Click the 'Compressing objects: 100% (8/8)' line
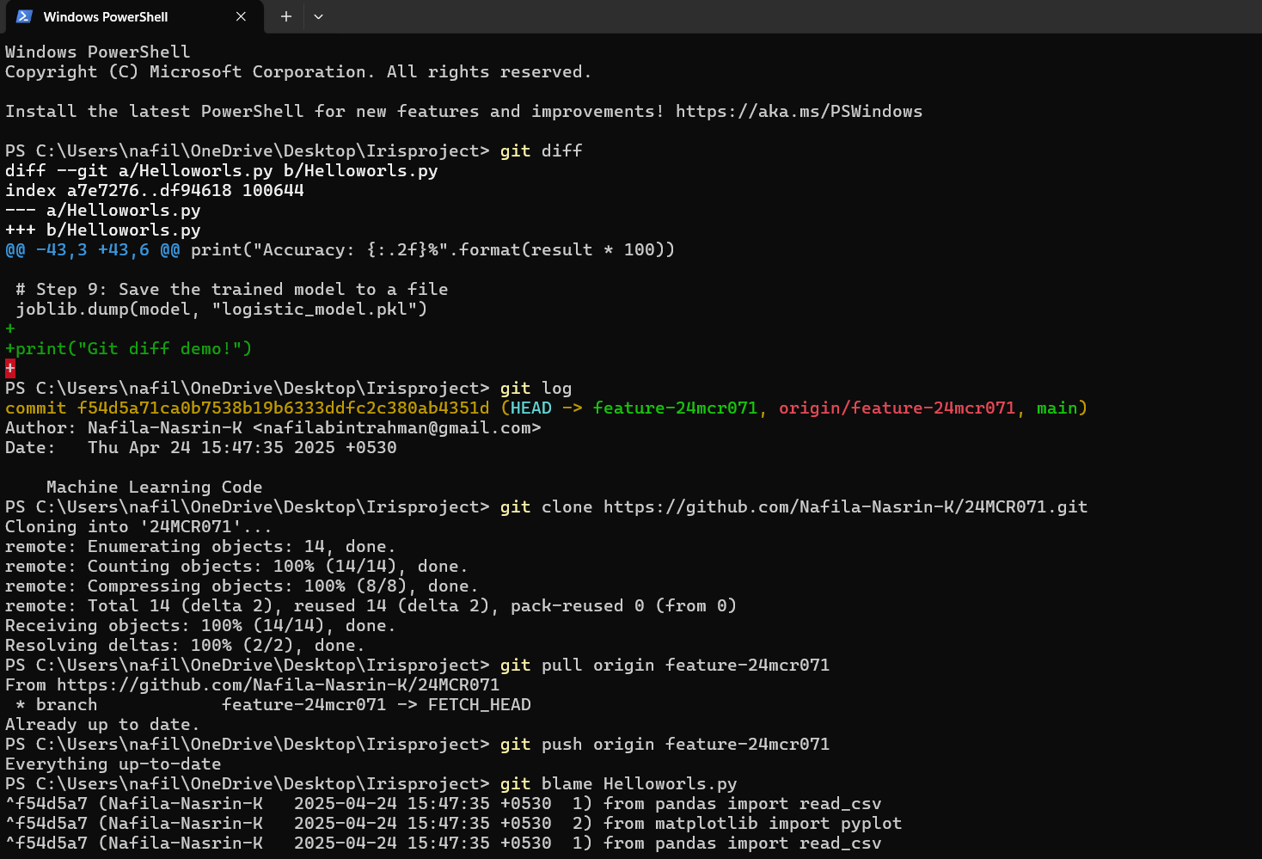Image resolution: width=1262 pixels, height=859 pixels. (242, 586)
